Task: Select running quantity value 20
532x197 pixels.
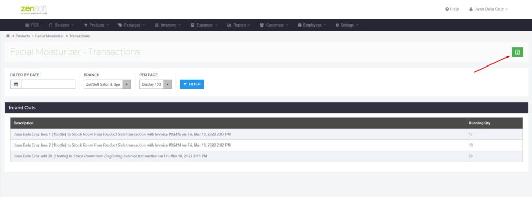Action: (x=471, y=156)
